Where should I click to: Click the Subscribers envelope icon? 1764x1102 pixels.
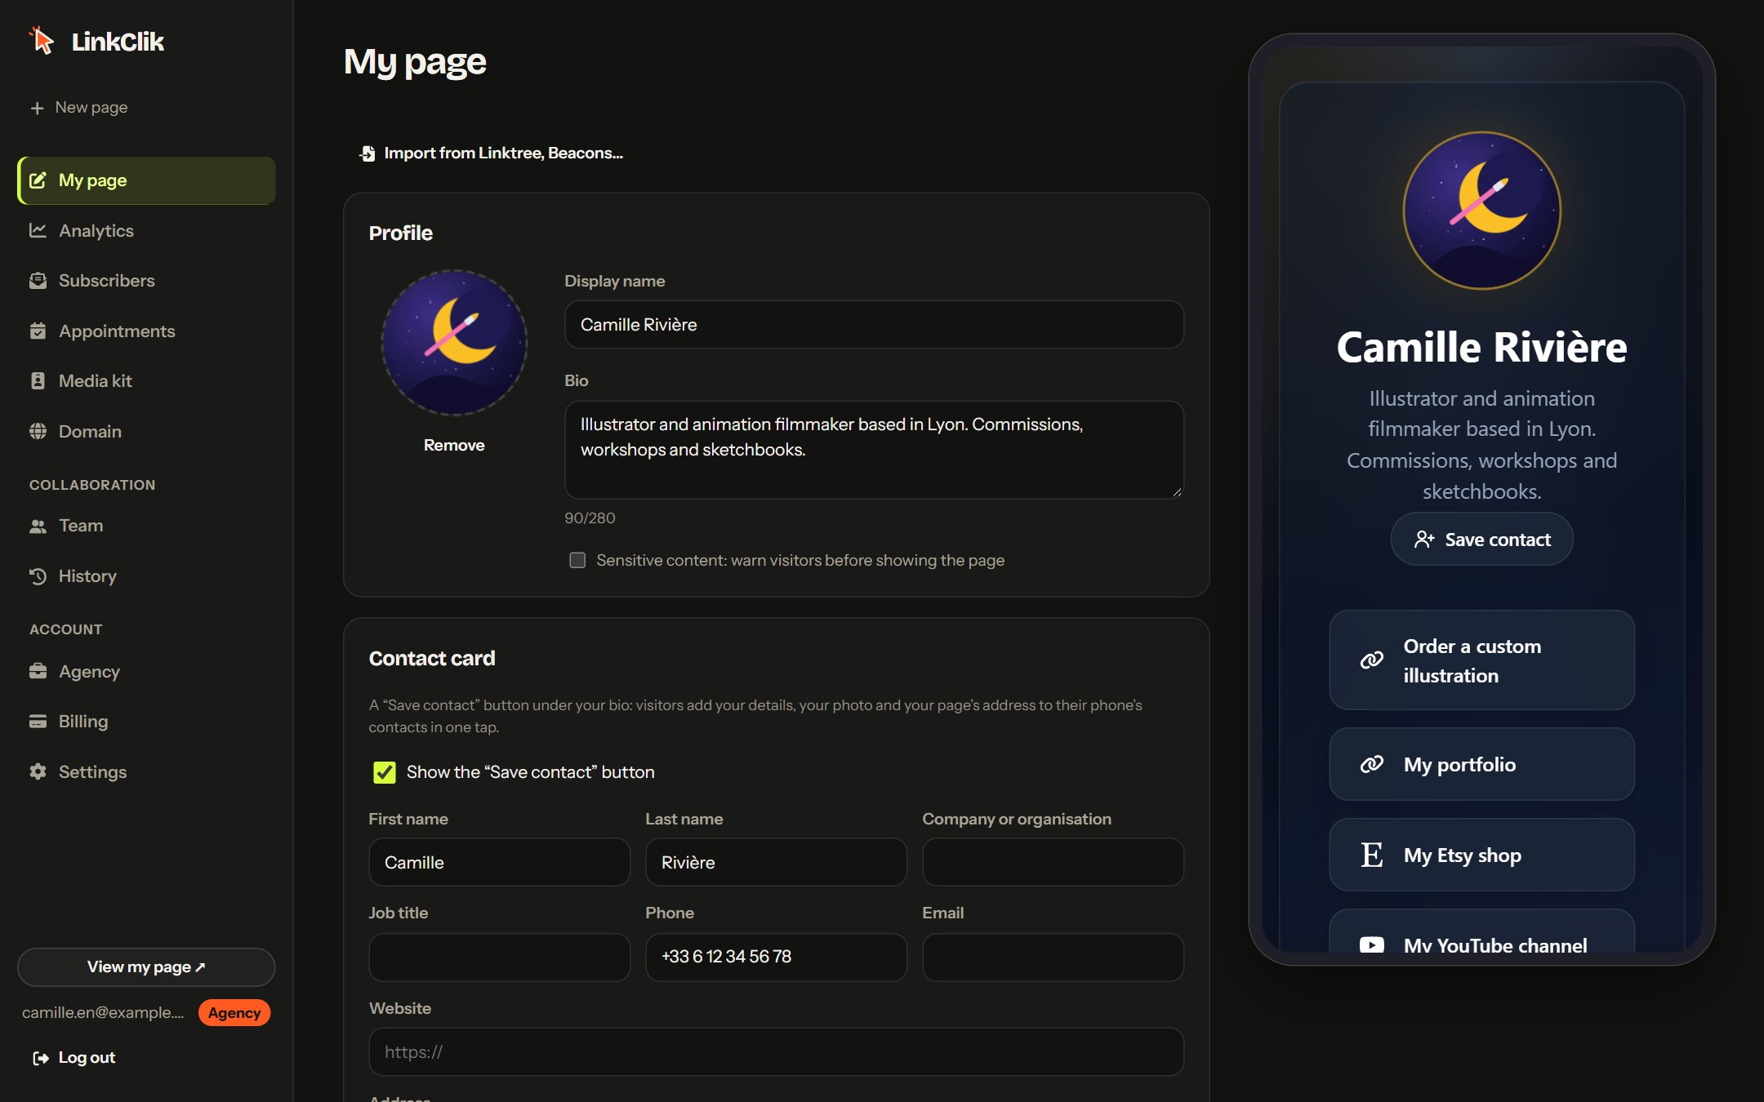pyautogui.click(x=38, y=281)
